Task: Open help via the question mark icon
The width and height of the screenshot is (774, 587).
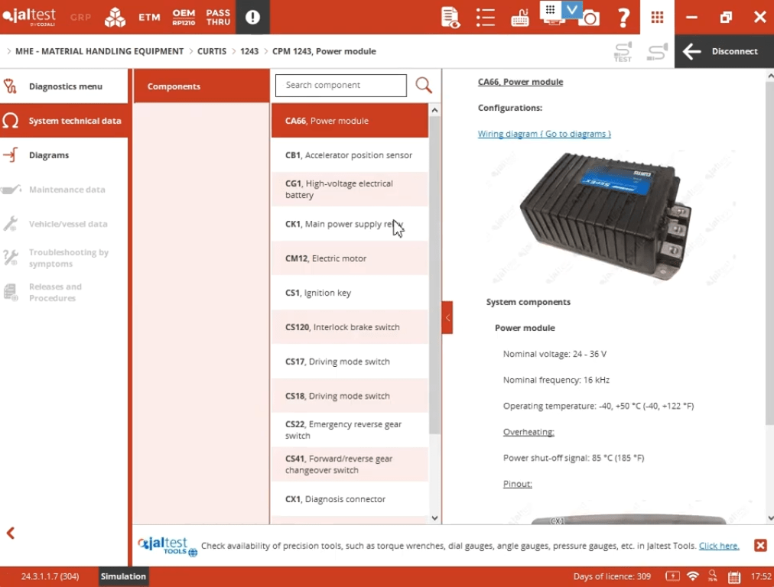Action: 623,17
